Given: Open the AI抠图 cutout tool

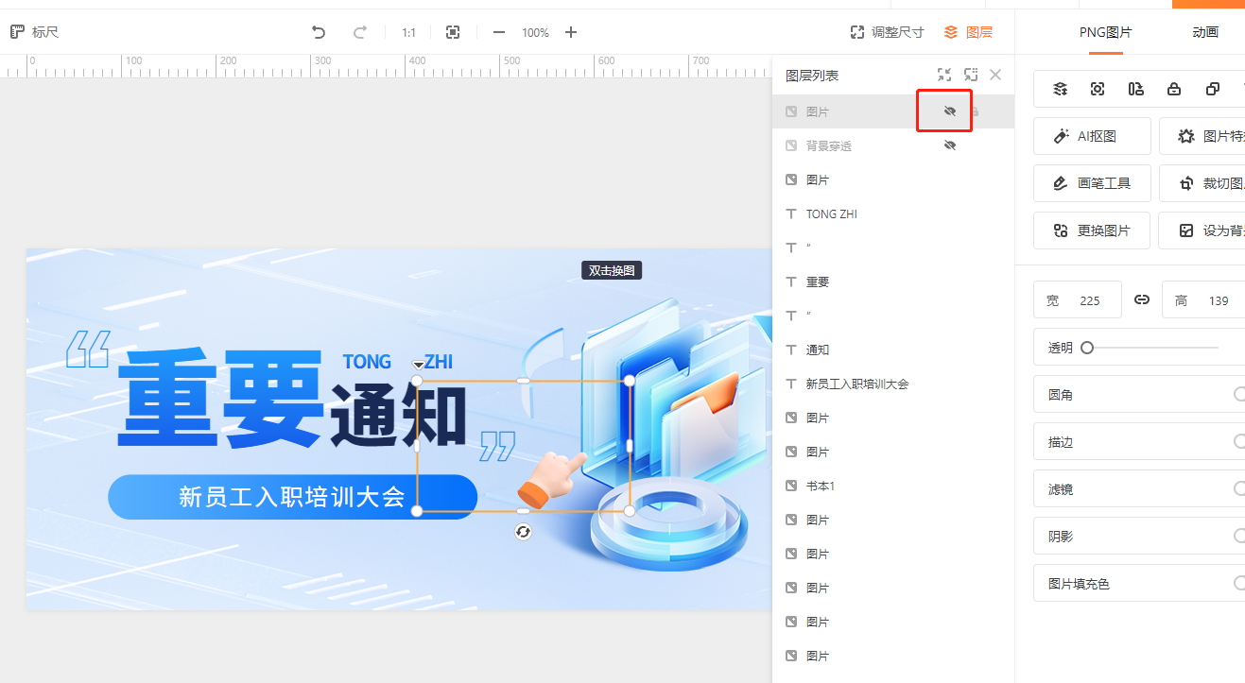Looking at the screenshot, I should [x=1092, y=136].
